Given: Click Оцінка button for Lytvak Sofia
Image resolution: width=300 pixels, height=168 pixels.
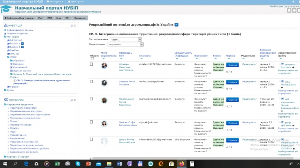Looking at the screenshot, I should pyautogui.click(x=232, y=123).
